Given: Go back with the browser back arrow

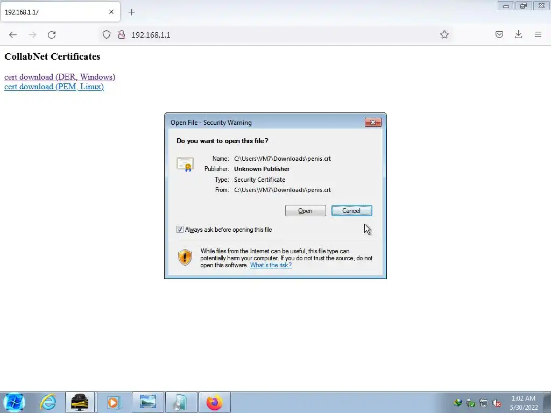Looking at the screenshot, I should click(x=13, y=35).
